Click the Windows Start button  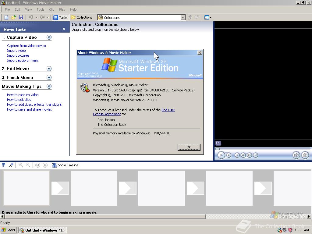8,230
